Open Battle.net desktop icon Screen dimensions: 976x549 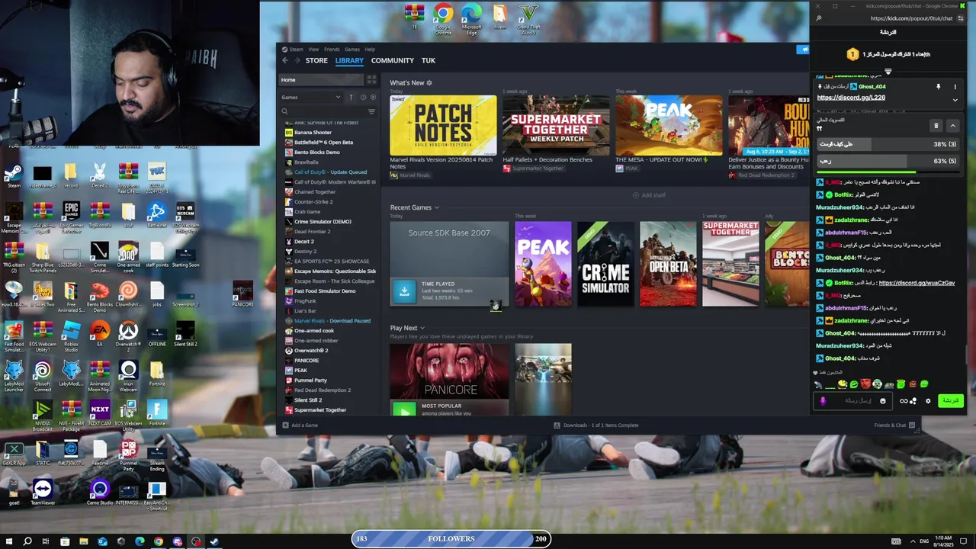(x=157, y=216)
